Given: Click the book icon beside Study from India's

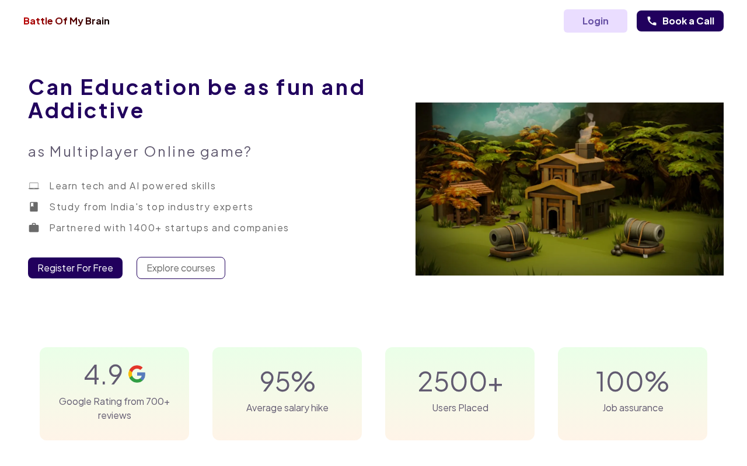Looking at the screenshot, I should click(34, 207).
